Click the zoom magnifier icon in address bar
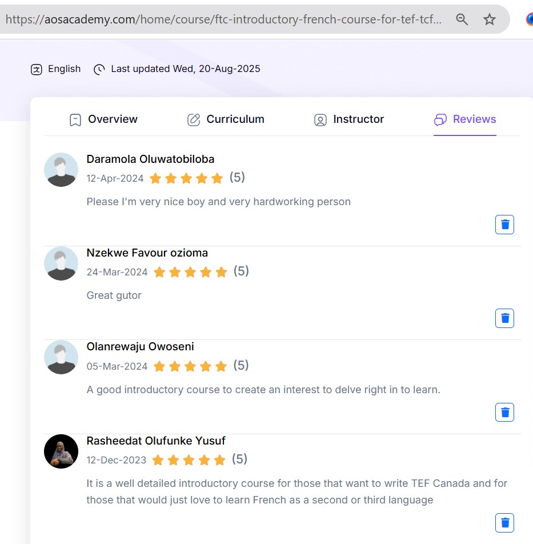This screenshot has height=544, width=533. [x=462, y=19]
